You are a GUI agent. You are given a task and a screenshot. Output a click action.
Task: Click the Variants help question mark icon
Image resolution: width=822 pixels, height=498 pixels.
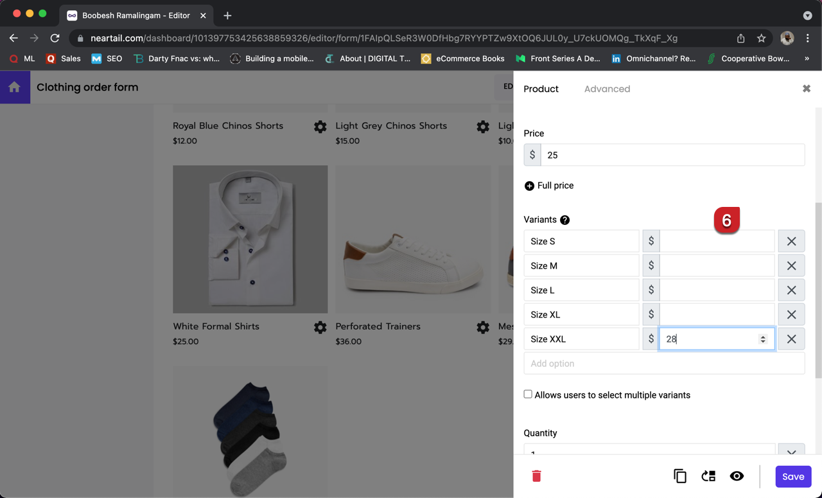pos(564,220)
